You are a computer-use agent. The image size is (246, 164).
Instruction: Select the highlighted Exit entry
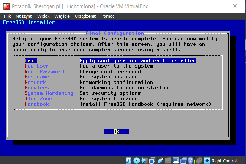click(x=31, y=60)
